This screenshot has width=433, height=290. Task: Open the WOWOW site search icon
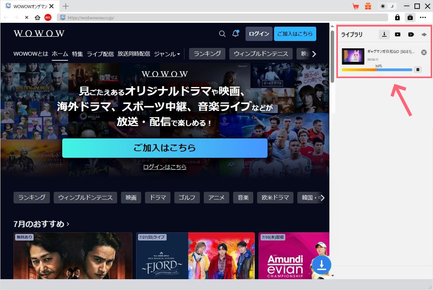[222, 34]
